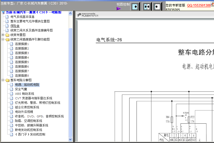Click the collapse-left view control button
The width and height of the screenshot is (214, 143).
pos(157,7)
